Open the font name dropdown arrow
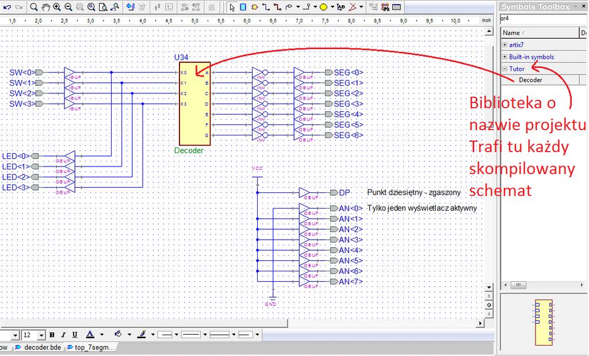The width and height of the screenshot is (589, 356). 15,335
